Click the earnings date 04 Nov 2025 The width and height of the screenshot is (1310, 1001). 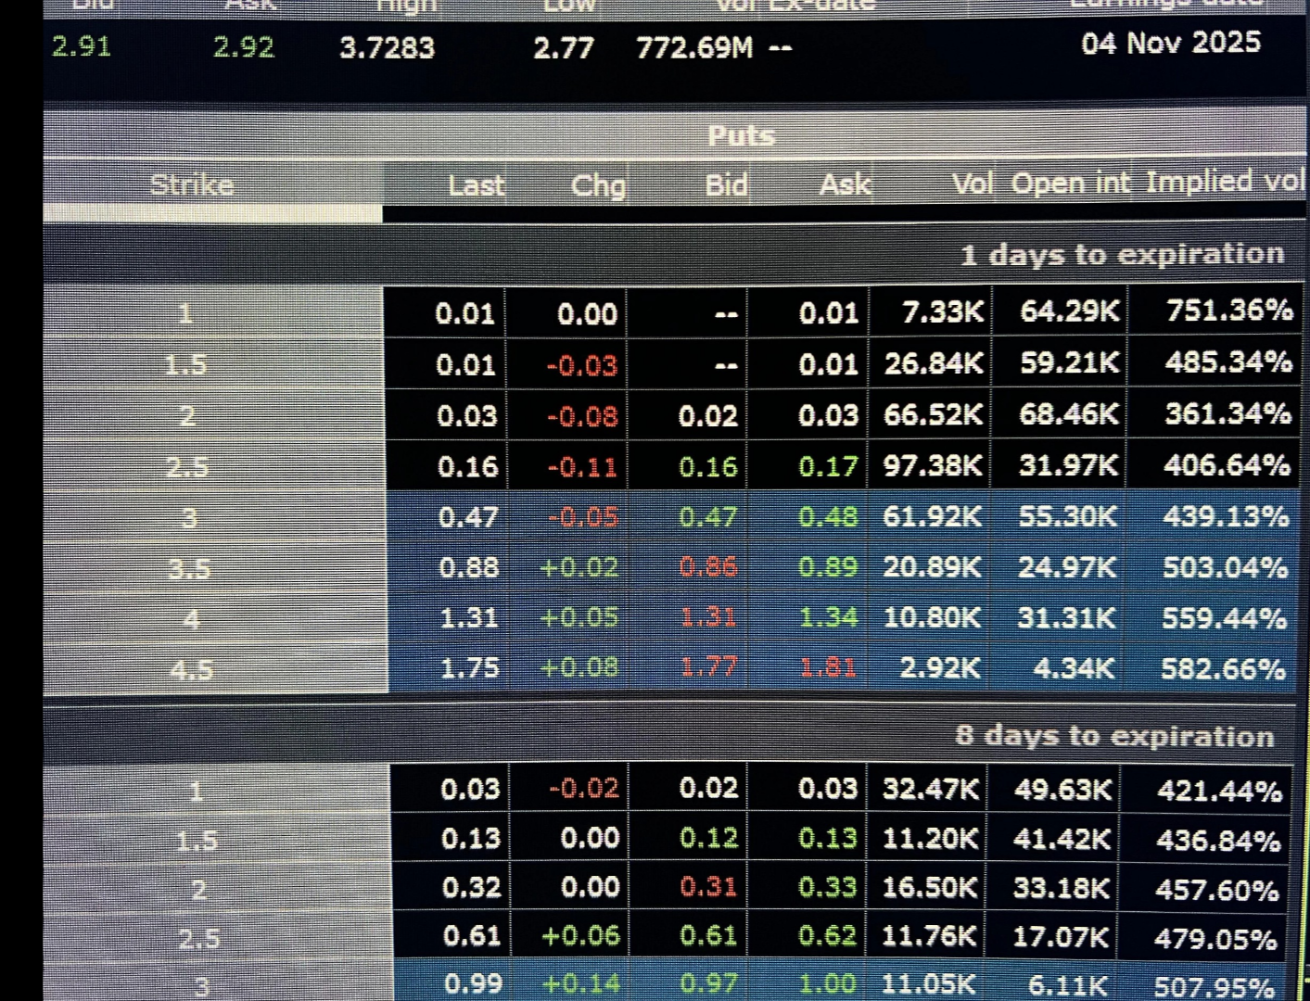(1171, 43)
